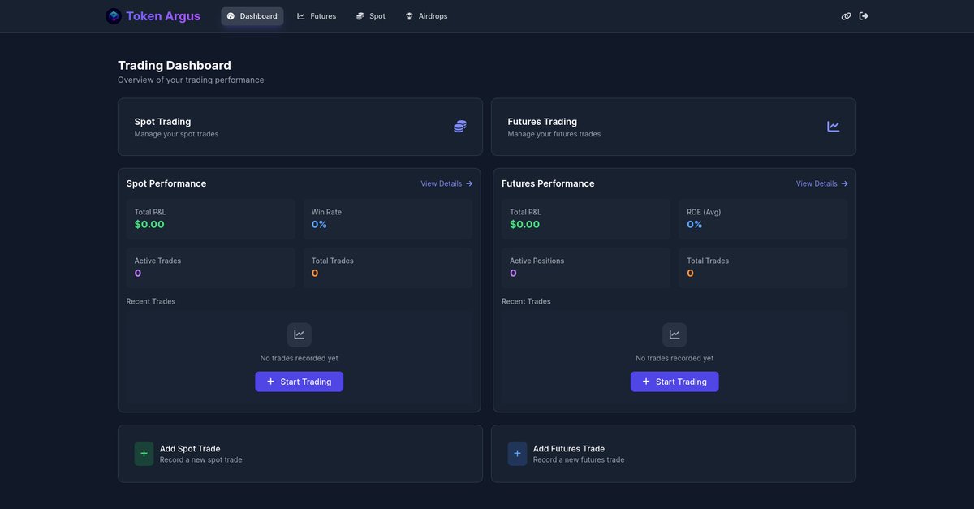The height and width of the screenshot is (509, 974).
Task: Click the Spot Performance heading
Action: (x=166, y=183)
